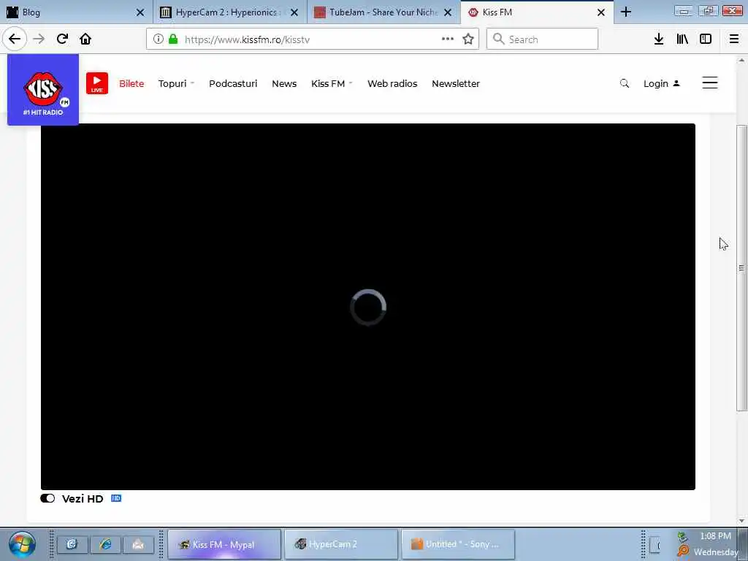
Task: Open the Bilete link
Action: (131, 83)
